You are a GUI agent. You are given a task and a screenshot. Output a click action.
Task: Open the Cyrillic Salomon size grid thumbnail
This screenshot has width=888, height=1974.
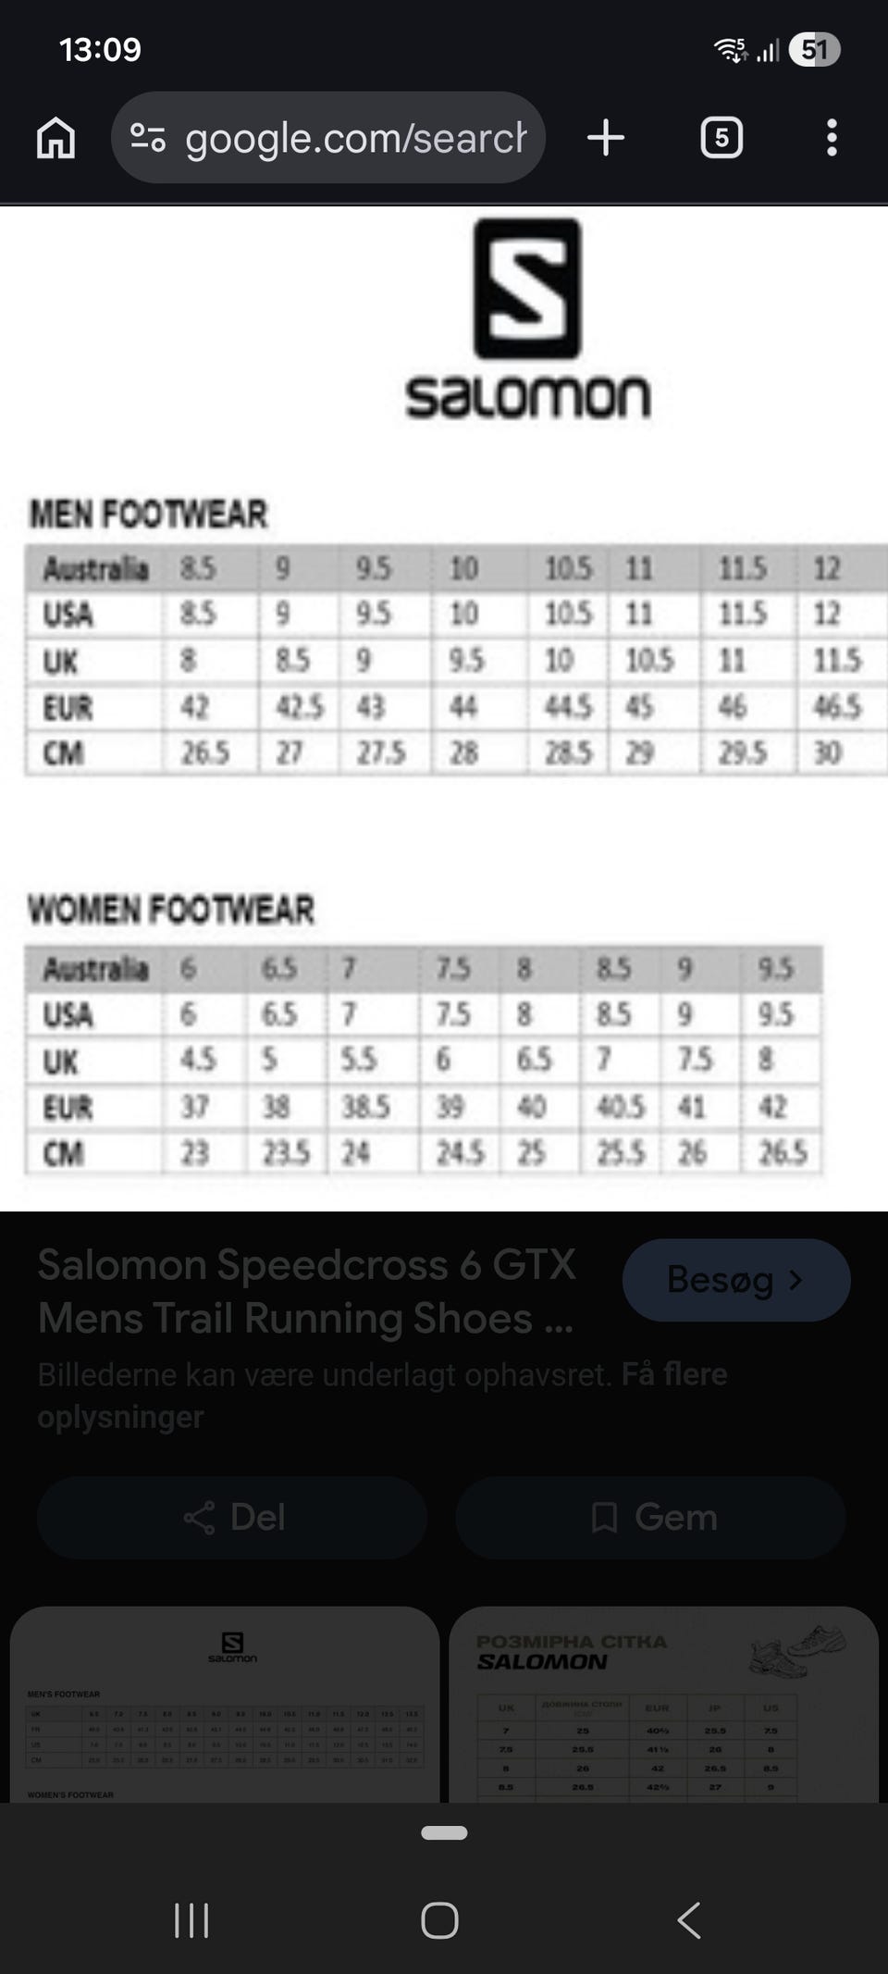click(663, 1705)
